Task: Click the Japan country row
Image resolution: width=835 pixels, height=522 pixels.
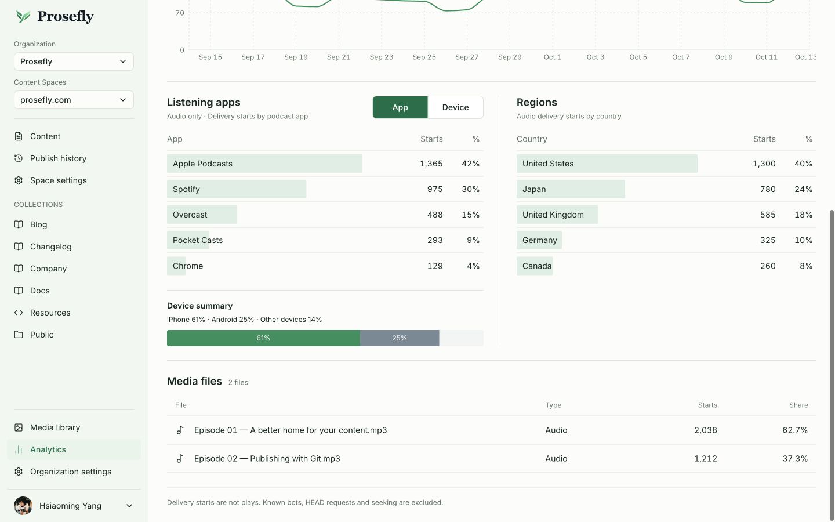Action: [x=666, y=189]
